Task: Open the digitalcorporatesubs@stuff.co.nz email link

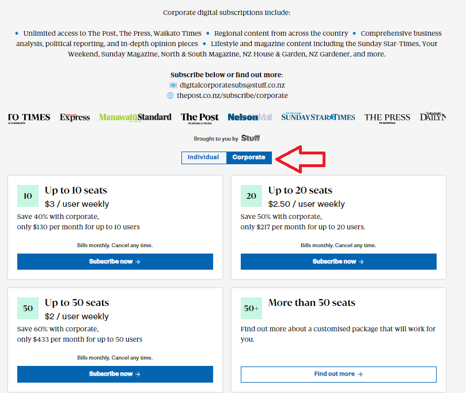Action: tap(232, 85)
